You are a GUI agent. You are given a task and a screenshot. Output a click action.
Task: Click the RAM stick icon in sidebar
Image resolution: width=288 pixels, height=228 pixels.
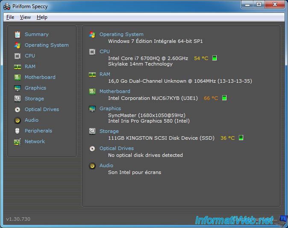18,67
